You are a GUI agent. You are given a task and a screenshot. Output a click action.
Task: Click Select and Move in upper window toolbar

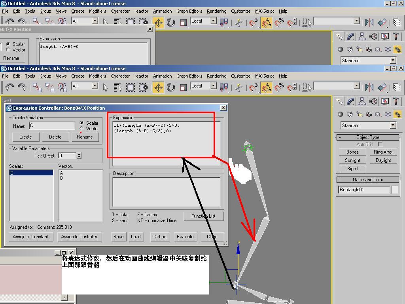click(158, 23)
